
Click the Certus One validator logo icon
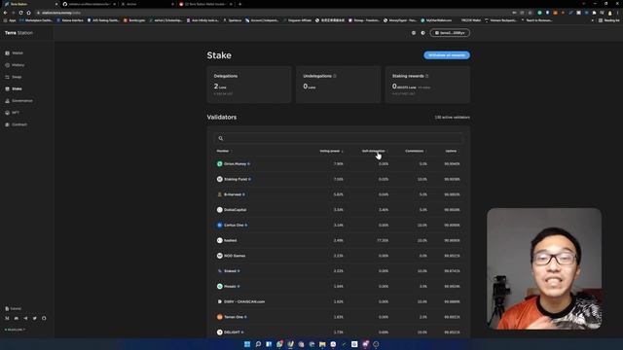(x=220, y=225)
